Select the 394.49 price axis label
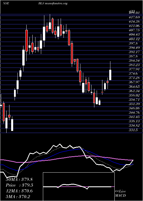Image resolution: width=143 pixels, height=201 pixels. (x=134, y=48)
